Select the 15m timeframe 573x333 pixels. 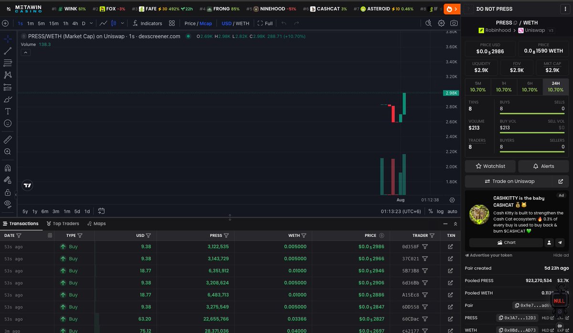point(54,23)
